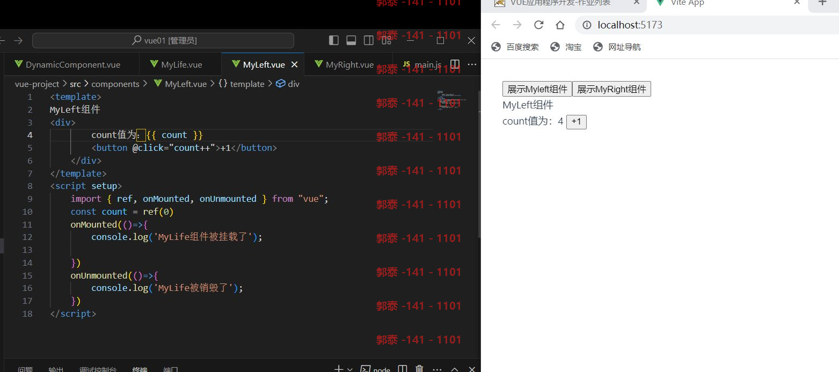
Task: Go to browser home page icon
Action: [560, 25]
